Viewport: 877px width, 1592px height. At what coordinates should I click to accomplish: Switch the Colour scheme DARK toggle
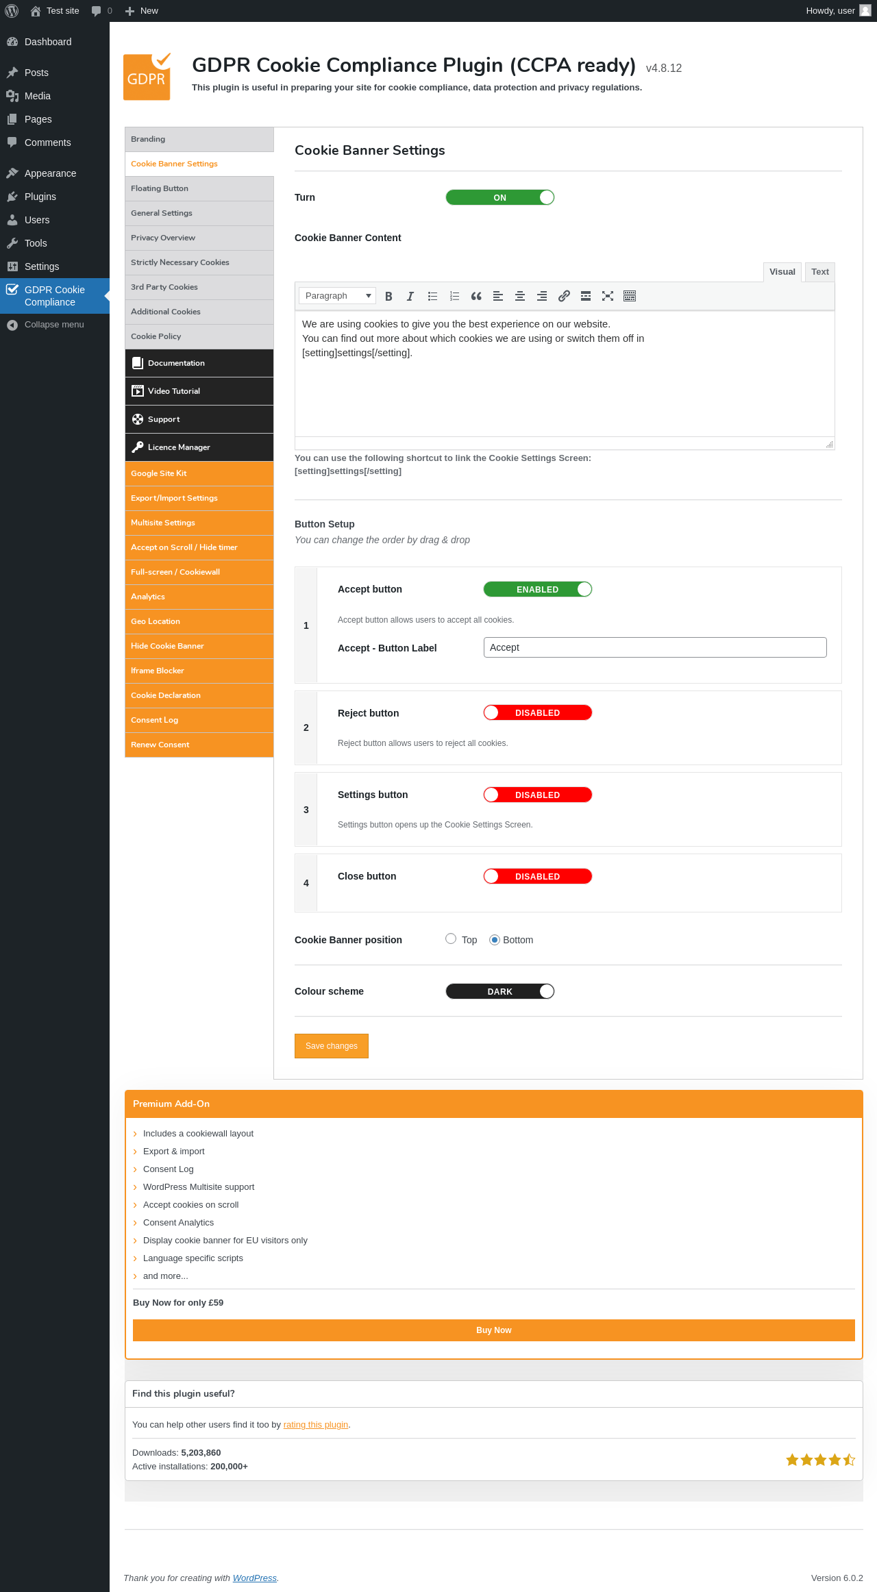[x=500, y=991]
